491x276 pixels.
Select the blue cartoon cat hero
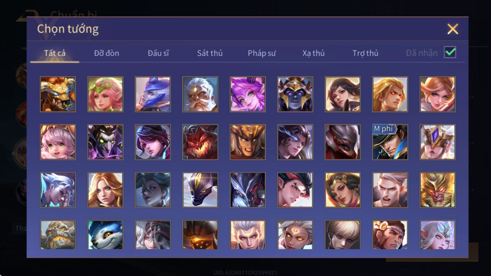click(x=105, y=235)
